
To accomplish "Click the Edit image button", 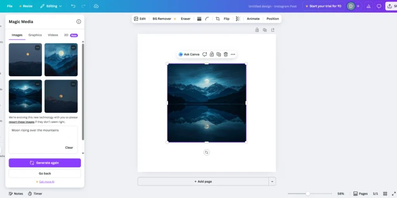I will pos(140,19).
